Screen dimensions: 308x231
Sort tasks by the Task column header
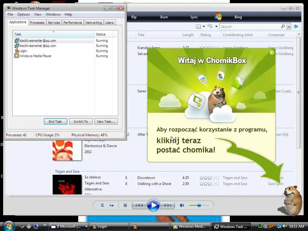click(54, 34)
